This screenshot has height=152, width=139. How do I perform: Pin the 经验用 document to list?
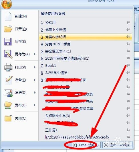click(x=128, y=22)
